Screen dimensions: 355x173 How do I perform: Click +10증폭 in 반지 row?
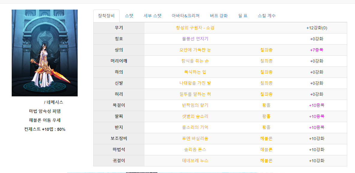coord(317,128)
